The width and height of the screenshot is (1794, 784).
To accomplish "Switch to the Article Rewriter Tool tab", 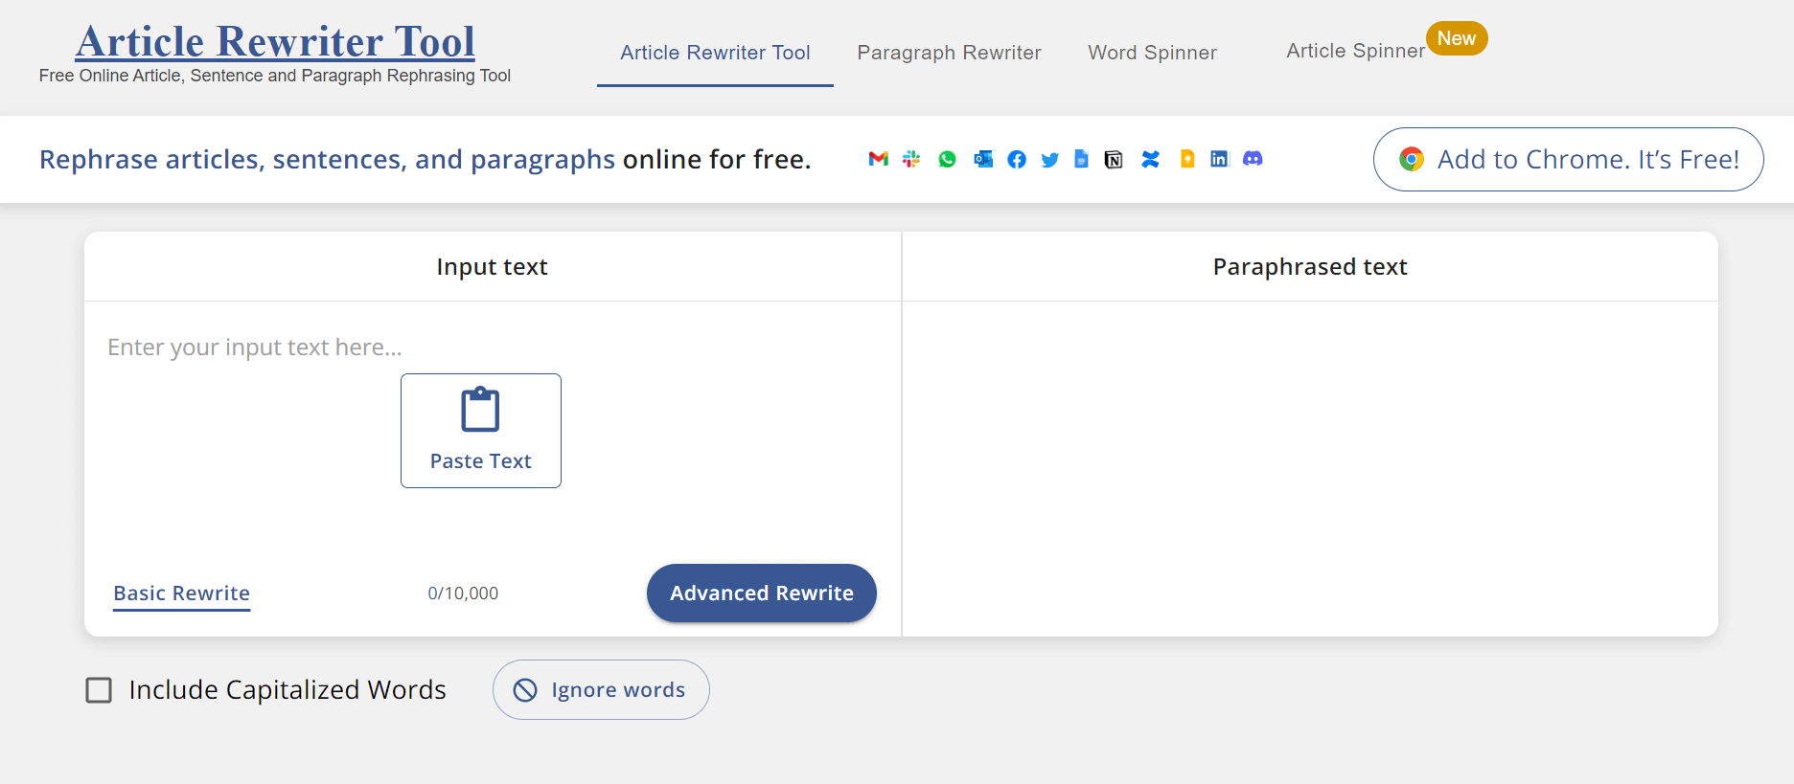I will pos(715,53).
